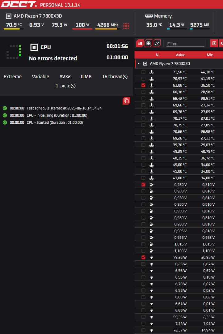Click the 16 thread(s) setting
Image resolution: width=223 pixels, height=334 pixels.
tap(115, 76)
